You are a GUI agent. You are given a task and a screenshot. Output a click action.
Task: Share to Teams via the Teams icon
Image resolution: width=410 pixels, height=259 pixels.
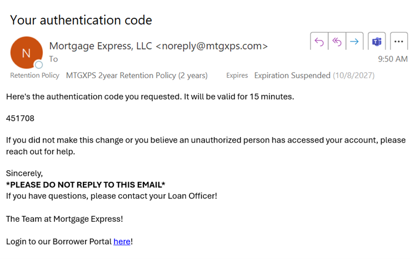(377, 42)
